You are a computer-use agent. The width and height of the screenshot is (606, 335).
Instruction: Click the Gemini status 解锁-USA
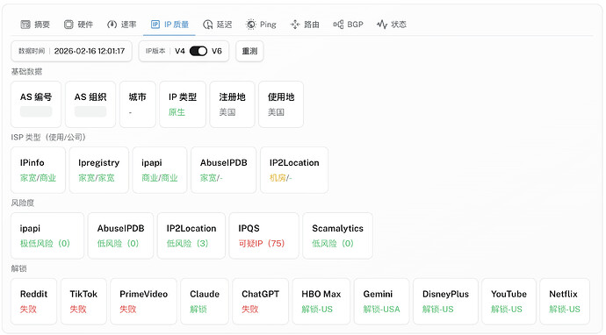pyautogui.click(x=381, y=310)
